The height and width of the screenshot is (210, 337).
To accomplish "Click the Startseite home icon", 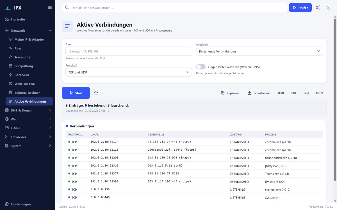I will coord(7,19).
